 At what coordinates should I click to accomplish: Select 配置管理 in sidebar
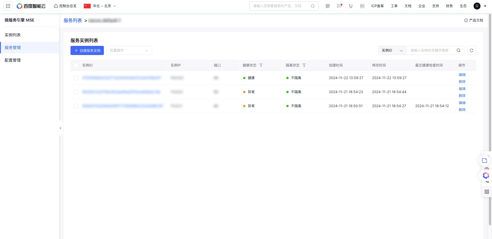coord(29,60)
